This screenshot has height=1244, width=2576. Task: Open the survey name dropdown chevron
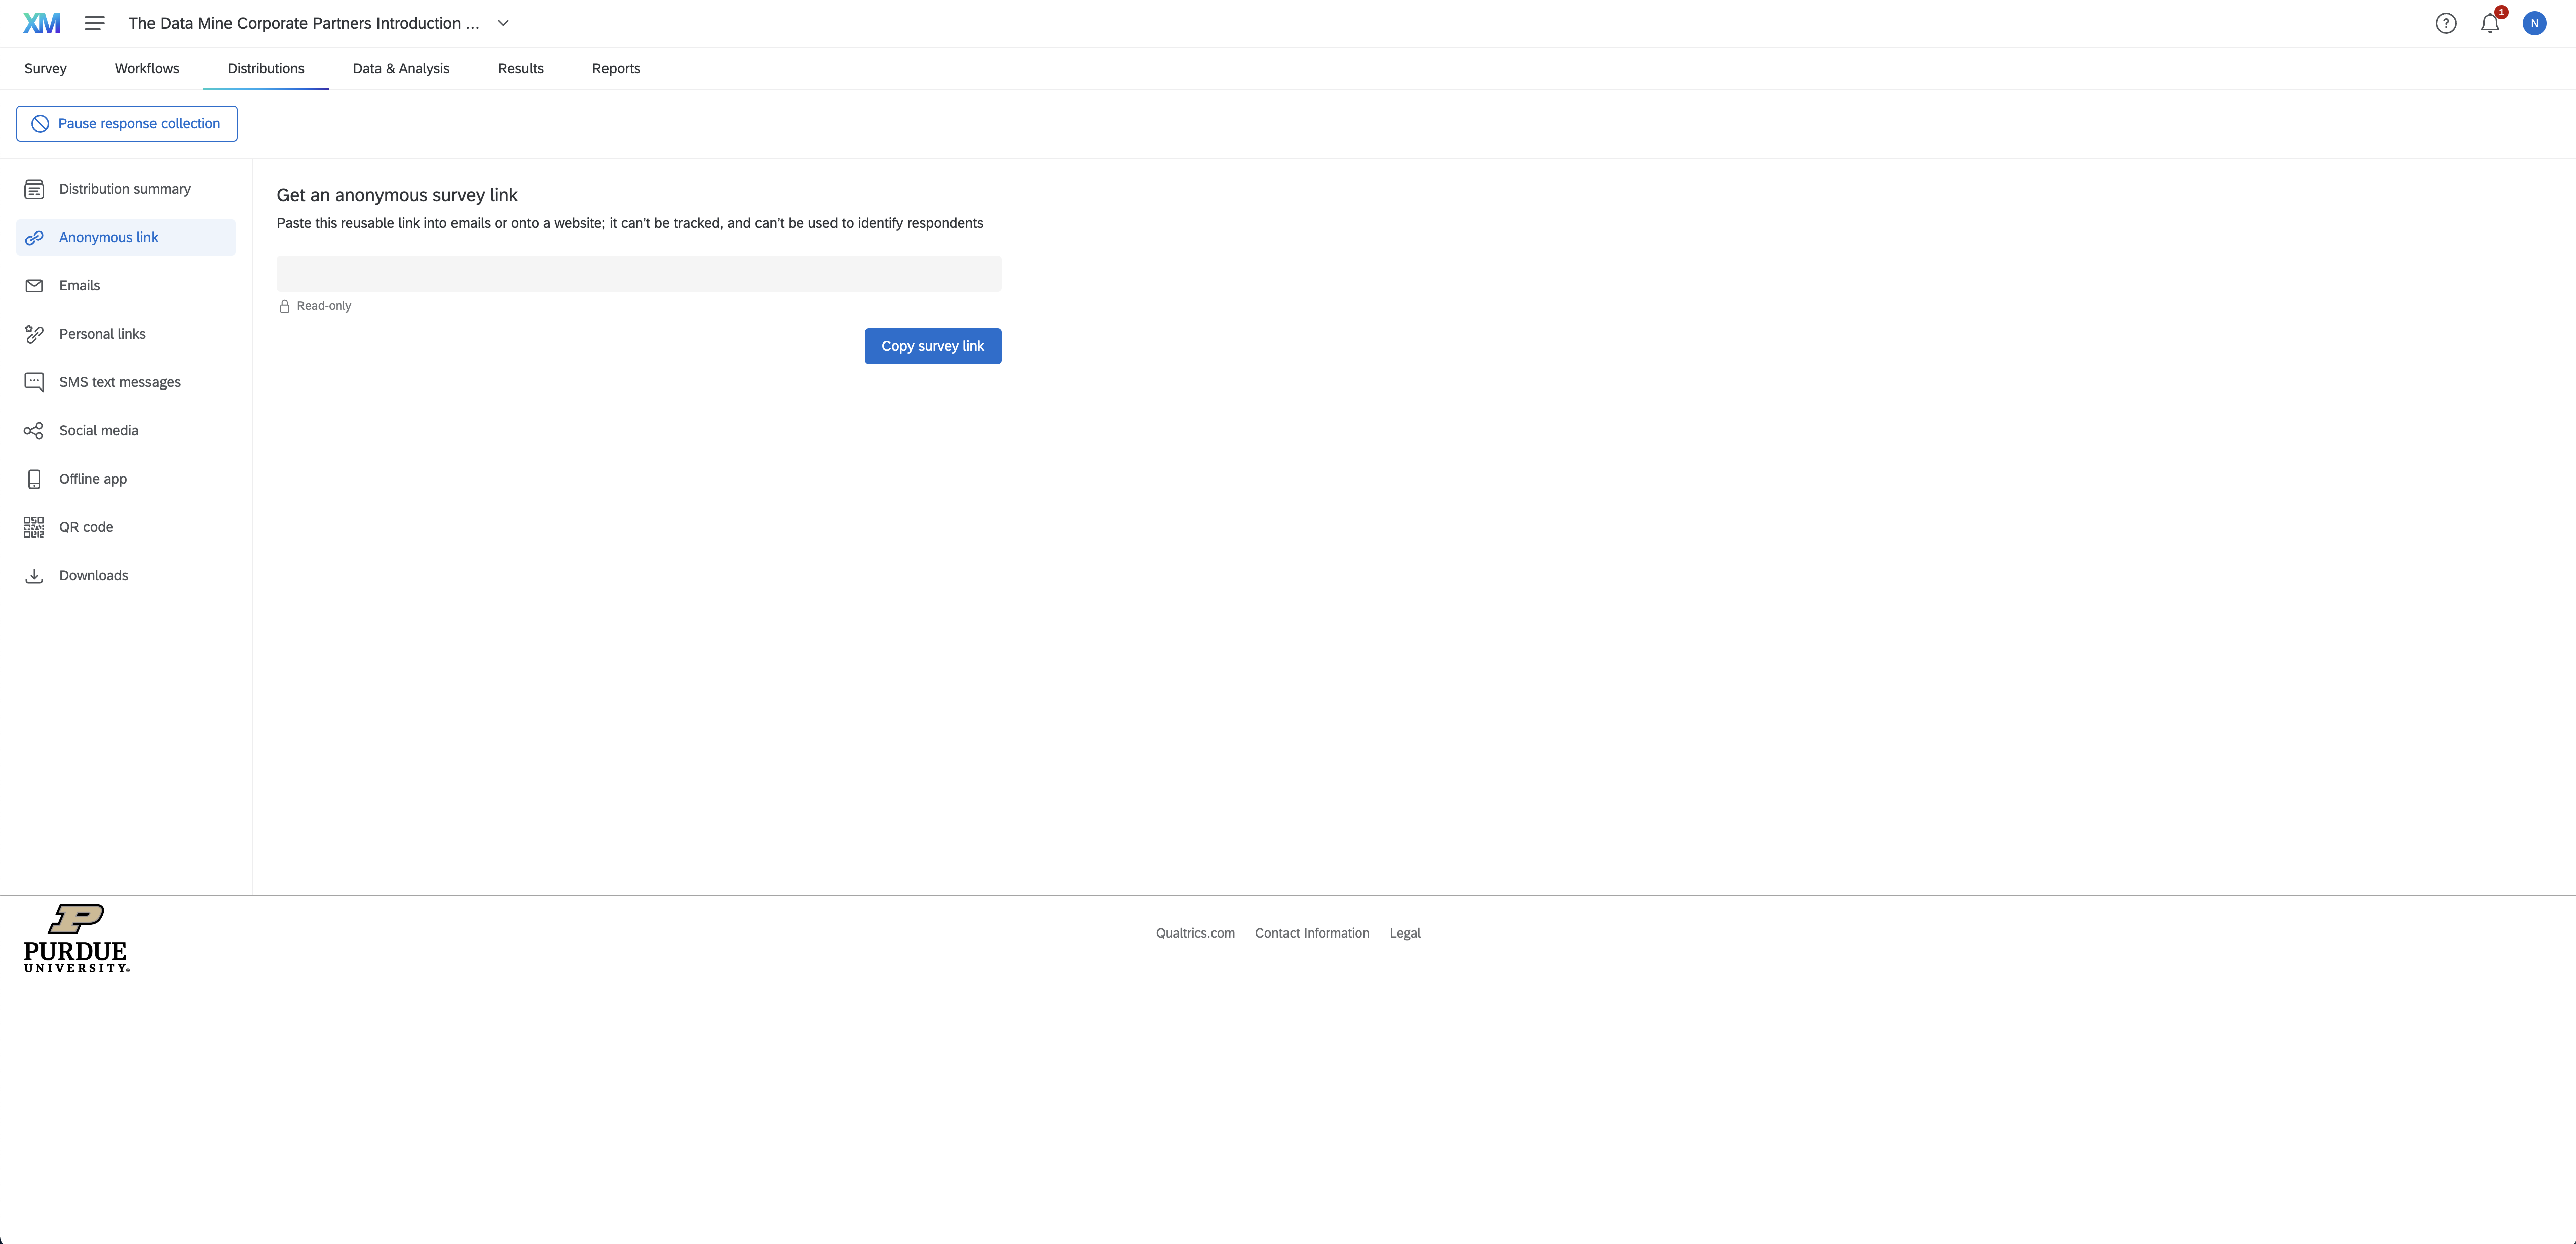click(504, 23)
